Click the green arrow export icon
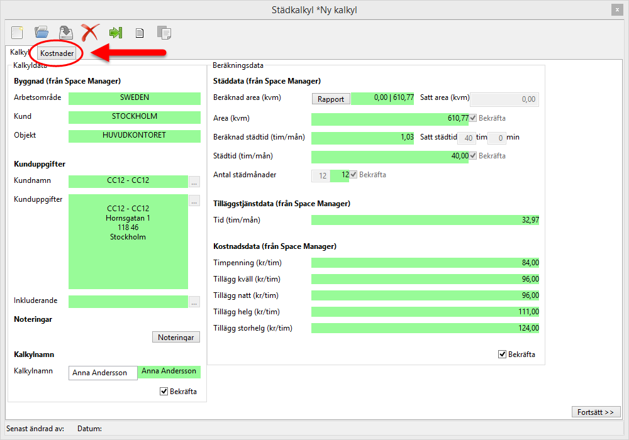 [x=115, y=33]
